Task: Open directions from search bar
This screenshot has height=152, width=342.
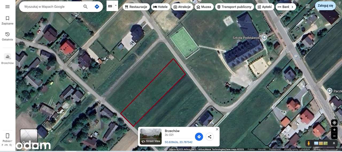Action: tap(97, 7)
